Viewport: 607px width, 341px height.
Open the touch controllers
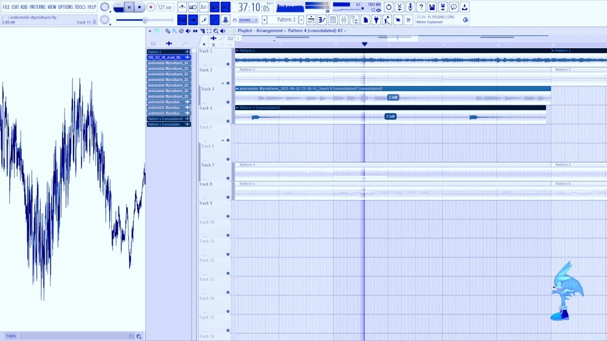398,20
